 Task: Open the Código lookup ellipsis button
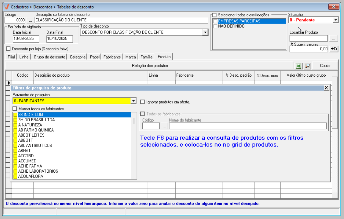30,20
